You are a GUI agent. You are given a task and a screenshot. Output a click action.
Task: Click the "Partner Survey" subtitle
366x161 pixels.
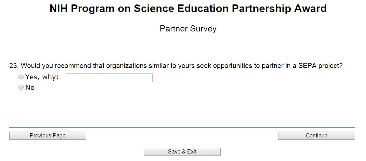pos(188,29)
